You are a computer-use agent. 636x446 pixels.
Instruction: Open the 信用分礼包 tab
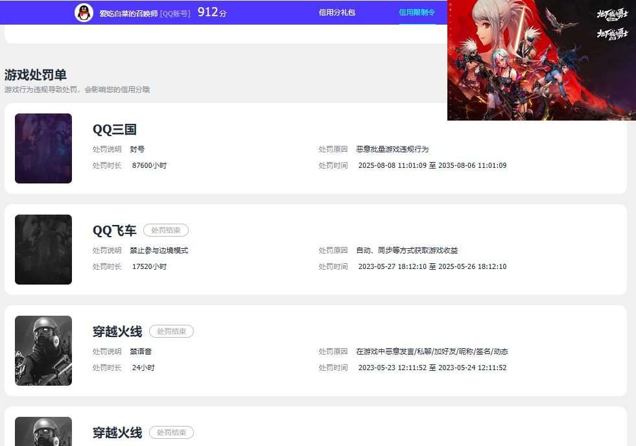point(336,12)
